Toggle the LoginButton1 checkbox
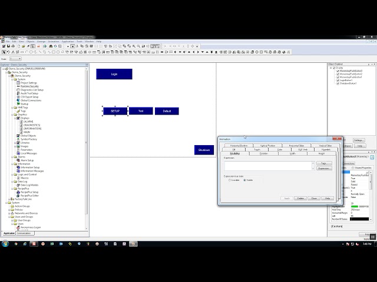This screenshot has height=282, width=377. pos(338,80)
